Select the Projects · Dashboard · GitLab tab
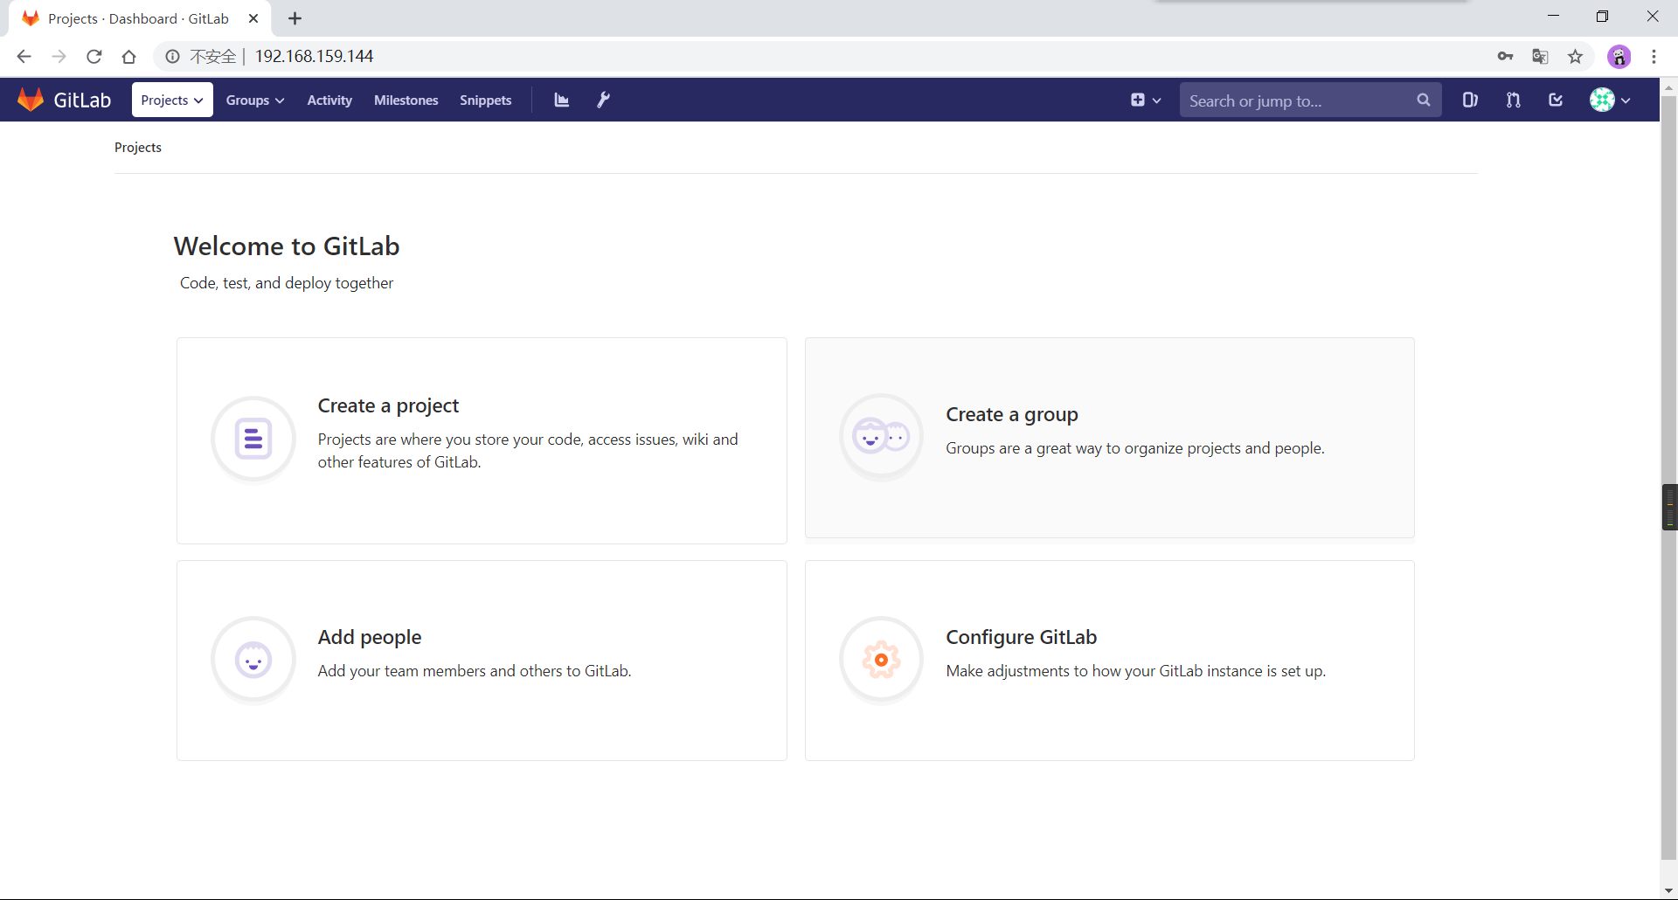Viewport: 1678px width, 900px height. click(x=138, y=18)
